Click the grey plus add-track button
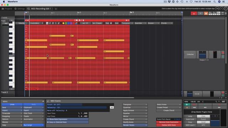 [200, 14]
